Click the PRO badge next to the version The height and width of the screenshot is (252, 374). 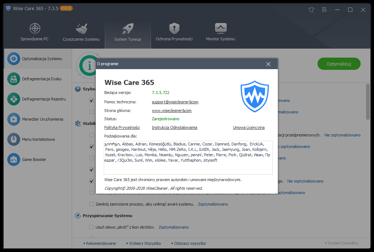click(66, 8)
